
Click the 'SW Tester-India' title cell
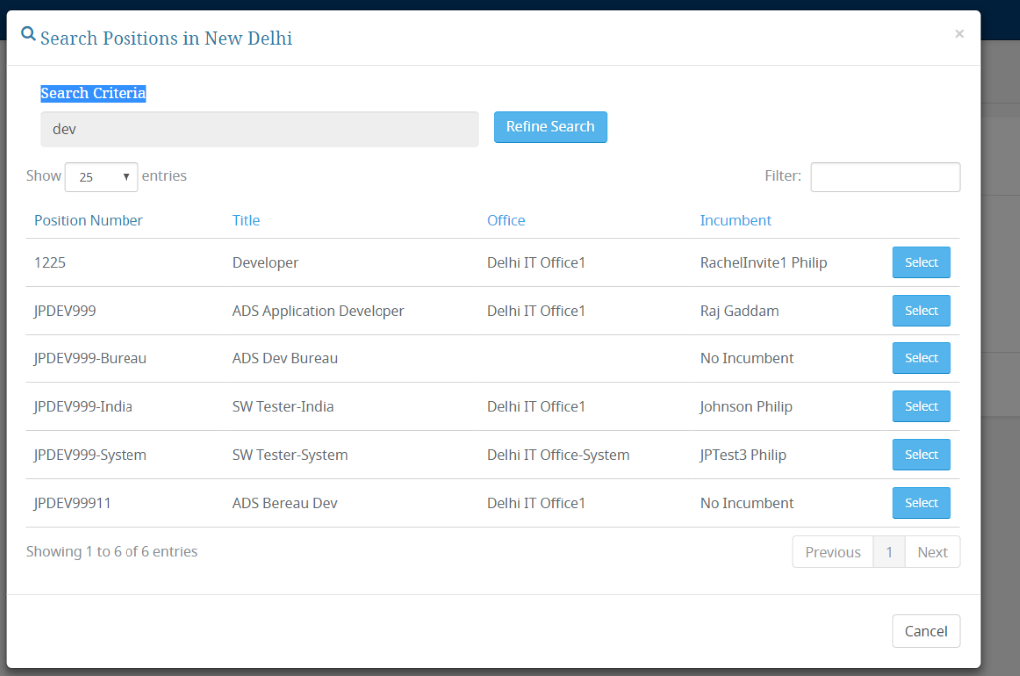pos(283,407)
